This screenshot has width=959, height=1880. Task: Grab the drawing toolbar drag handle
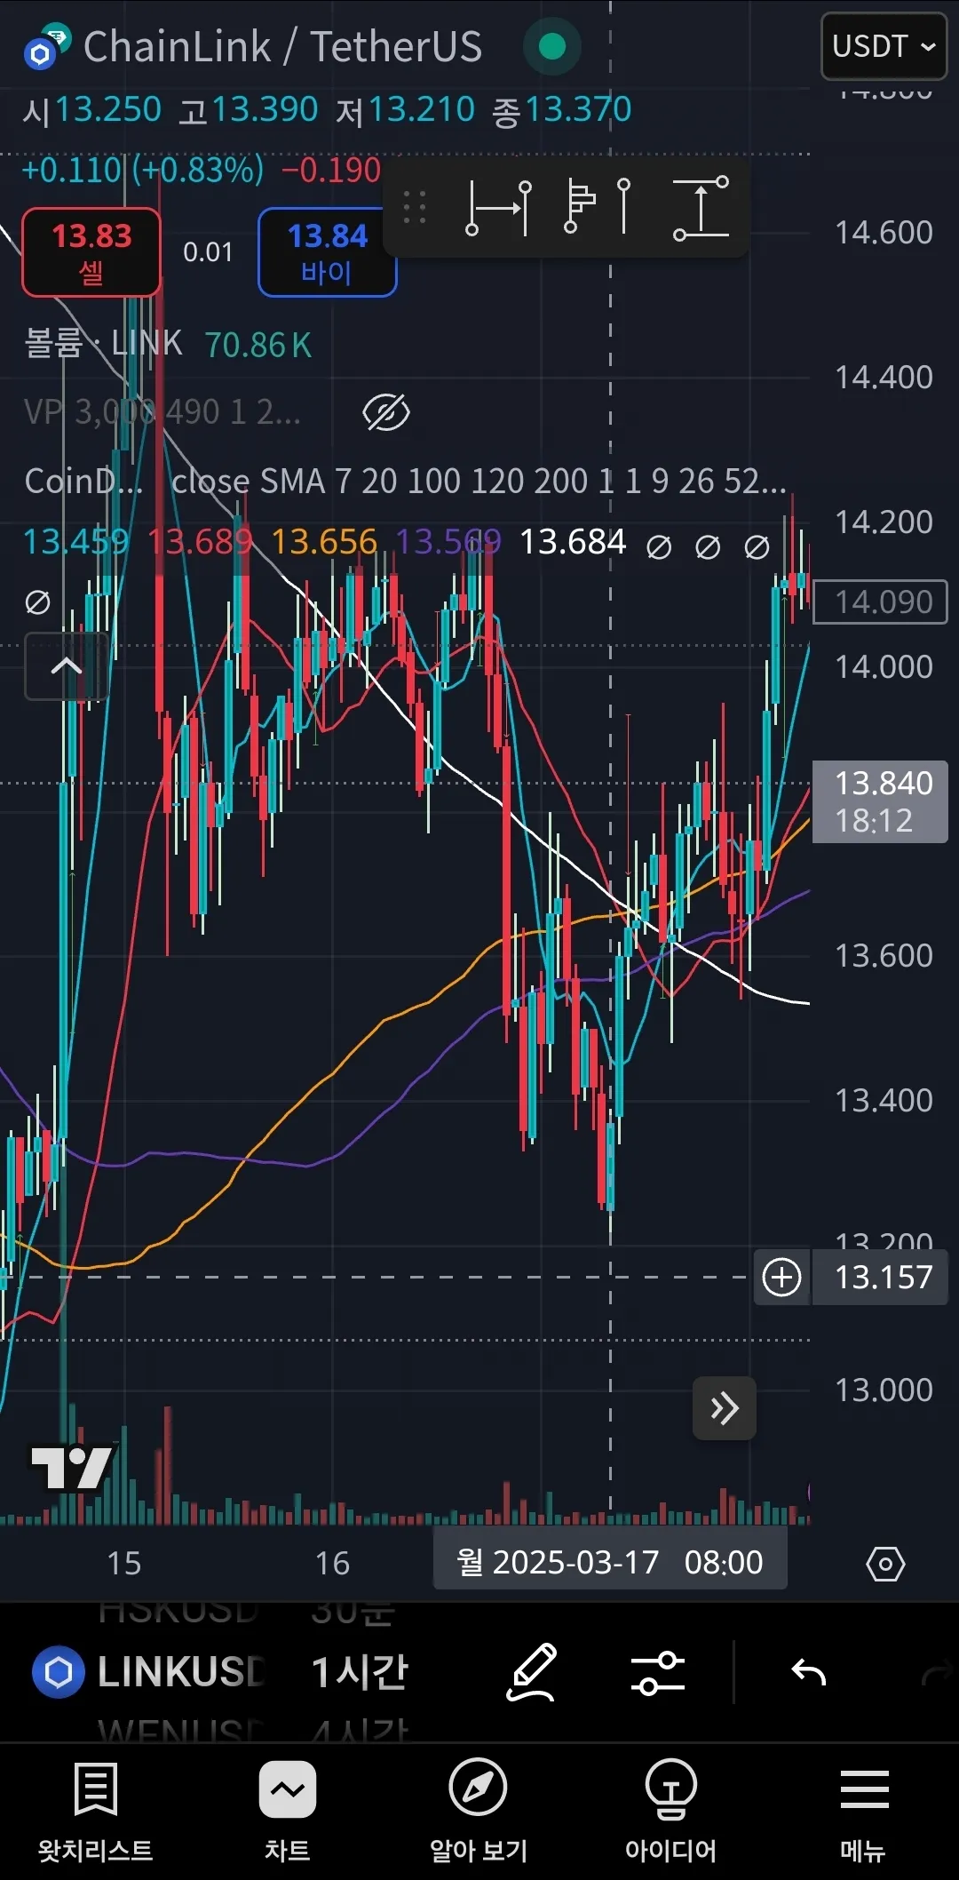pos(414,208)
